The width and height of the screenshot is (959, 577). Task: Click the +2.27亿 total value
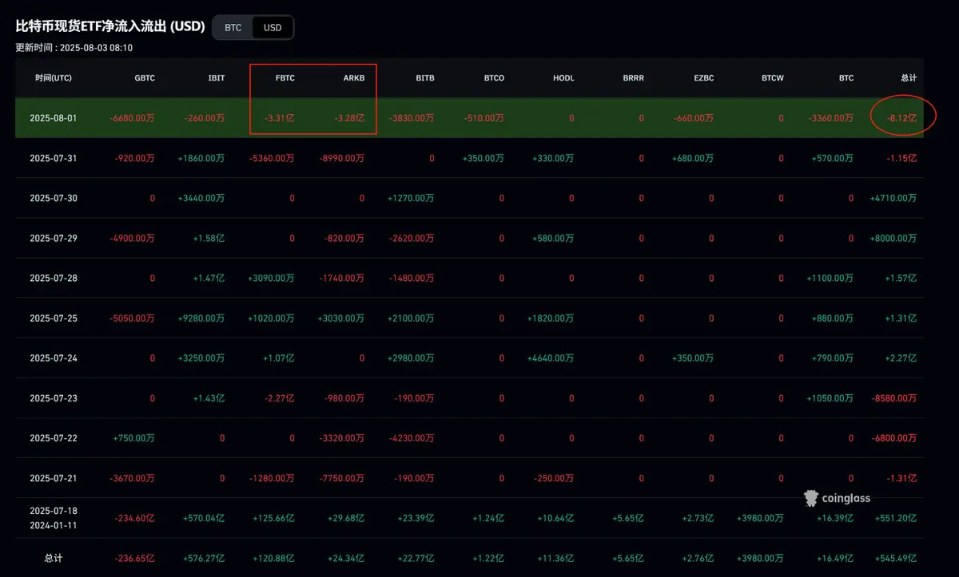coord(901,358)
